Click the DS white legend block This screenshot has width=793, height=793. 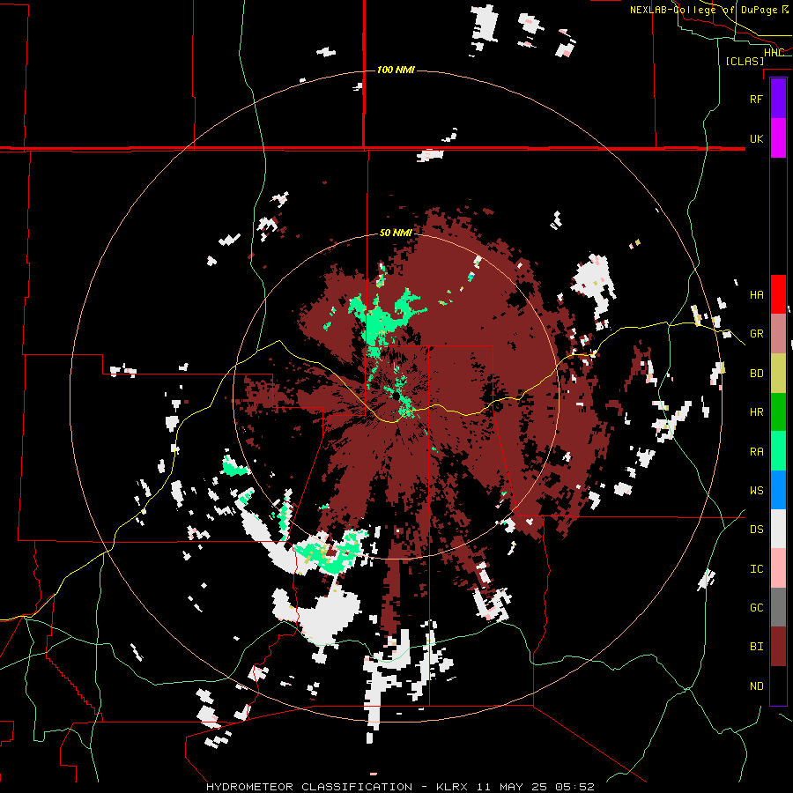point(778,529)
